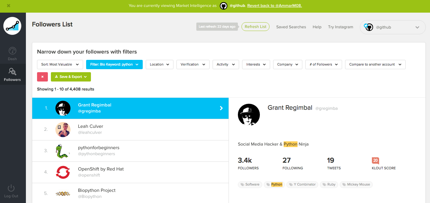Open Bio Keyword: python filter dropdown

[x=114, y=64]
